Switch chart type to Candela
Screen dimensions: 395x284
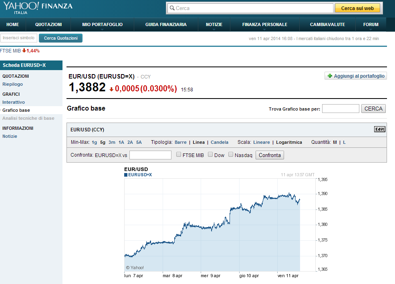pos(220,142)
